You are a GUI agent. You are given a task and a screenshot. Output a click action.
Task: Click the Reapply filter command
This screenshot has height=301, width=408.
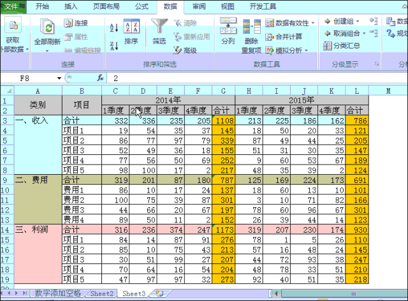pos(191,37)
